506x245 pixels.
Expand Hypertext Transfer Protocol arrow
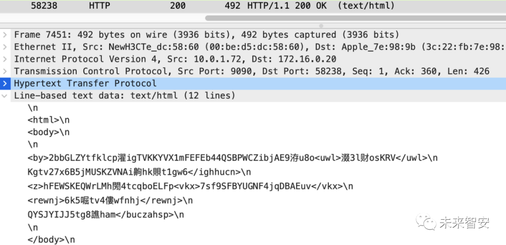(4, 84)
